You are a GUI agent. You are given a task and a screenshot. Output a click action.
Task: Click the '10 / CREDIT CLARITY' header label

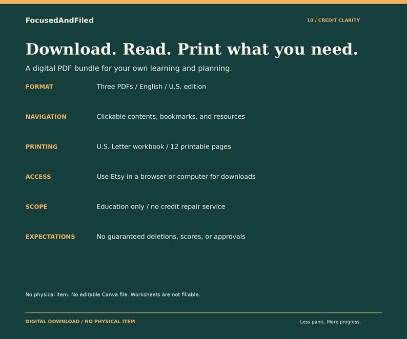[x=333, y=20]
